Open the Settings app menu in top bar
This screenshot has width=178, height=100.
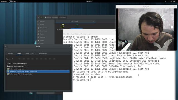(x=13, y=1)
